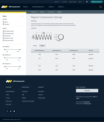Screen dimensions: 104x122
Task: Click the general inquiries phone number
Action: coord(88,104)
